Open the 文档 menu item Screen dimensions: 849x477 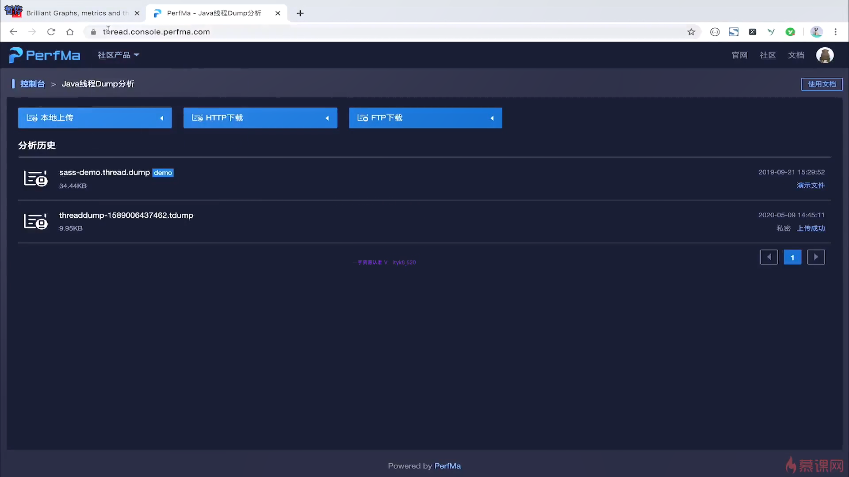pyautogui.click(x=796, y=55)
